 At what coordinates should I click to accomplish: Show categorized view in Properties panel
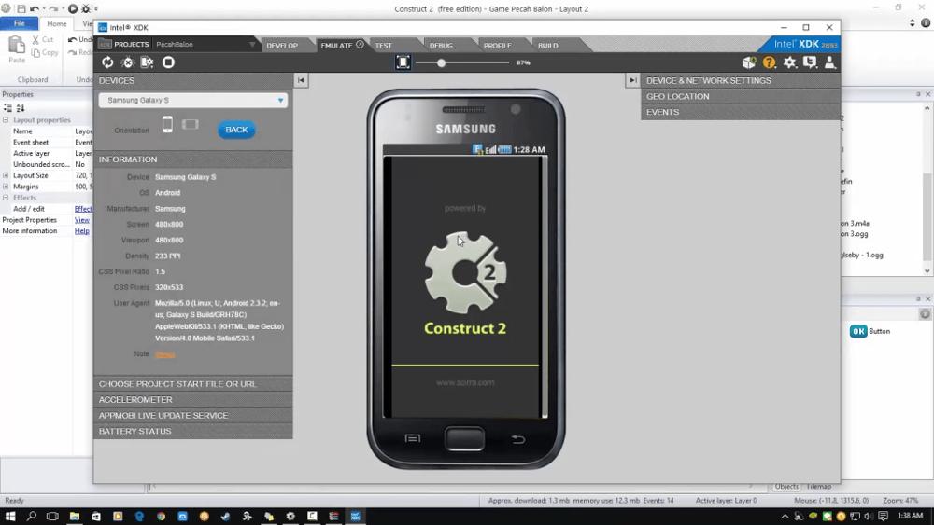click(x=7, y=108)
